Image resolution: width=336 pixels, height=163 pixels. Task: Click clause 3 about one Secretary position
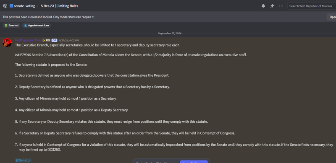[x=66, y=98]
